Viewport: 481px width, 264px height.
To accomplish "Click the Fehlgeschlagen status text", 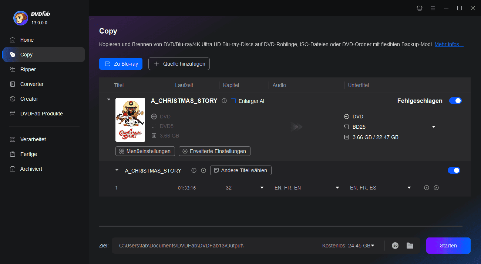I will click(420, 101).
